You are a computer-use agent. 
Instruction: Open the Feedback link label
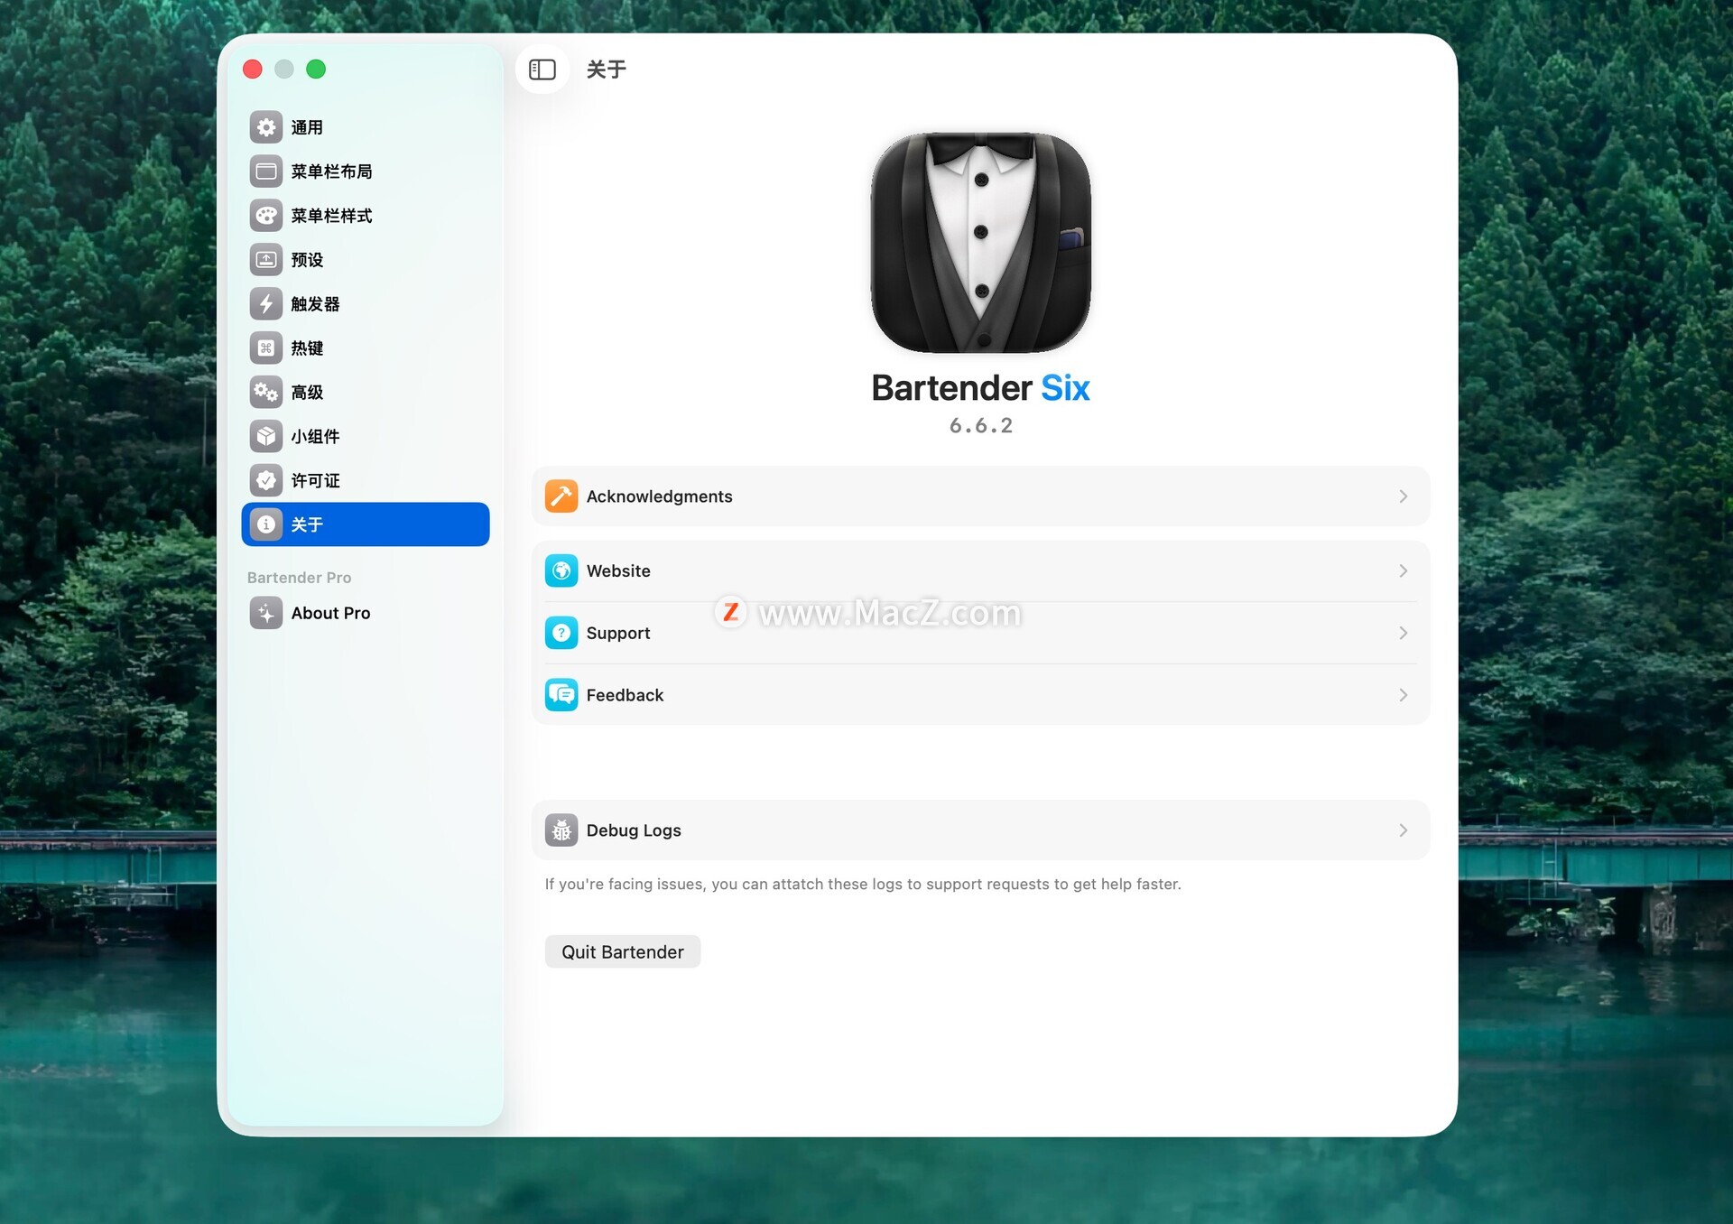[625, 695]
